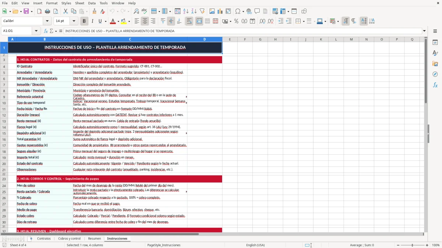Toggle Align Right

coord(153,21)
